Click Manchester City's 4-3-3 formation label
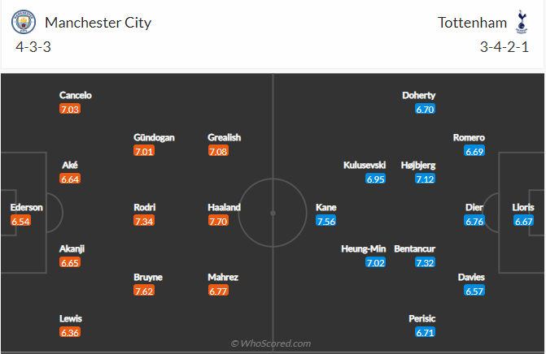Image resolution: width=546 pixels, height=354 pixels. tap(32, 45)
